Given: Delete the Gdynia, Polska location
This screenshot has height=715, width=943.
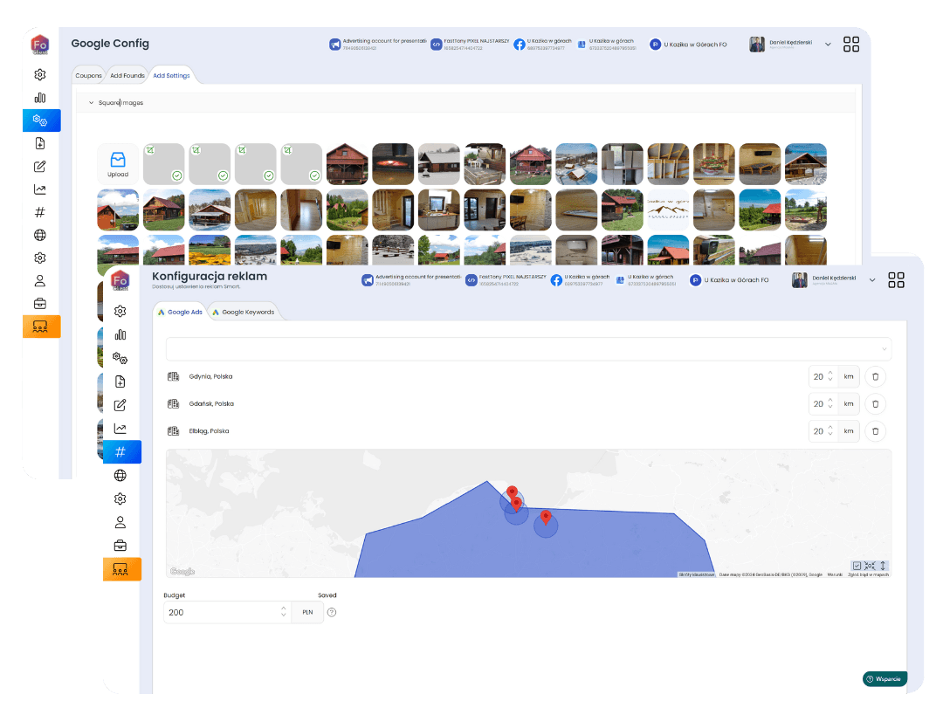Looking at the screenshot, I should pos(875,376).
